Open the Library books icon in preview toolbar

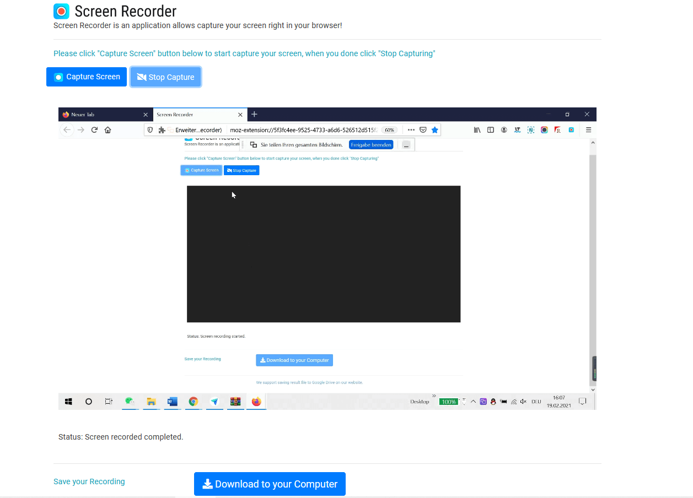[x=477, y=130]
